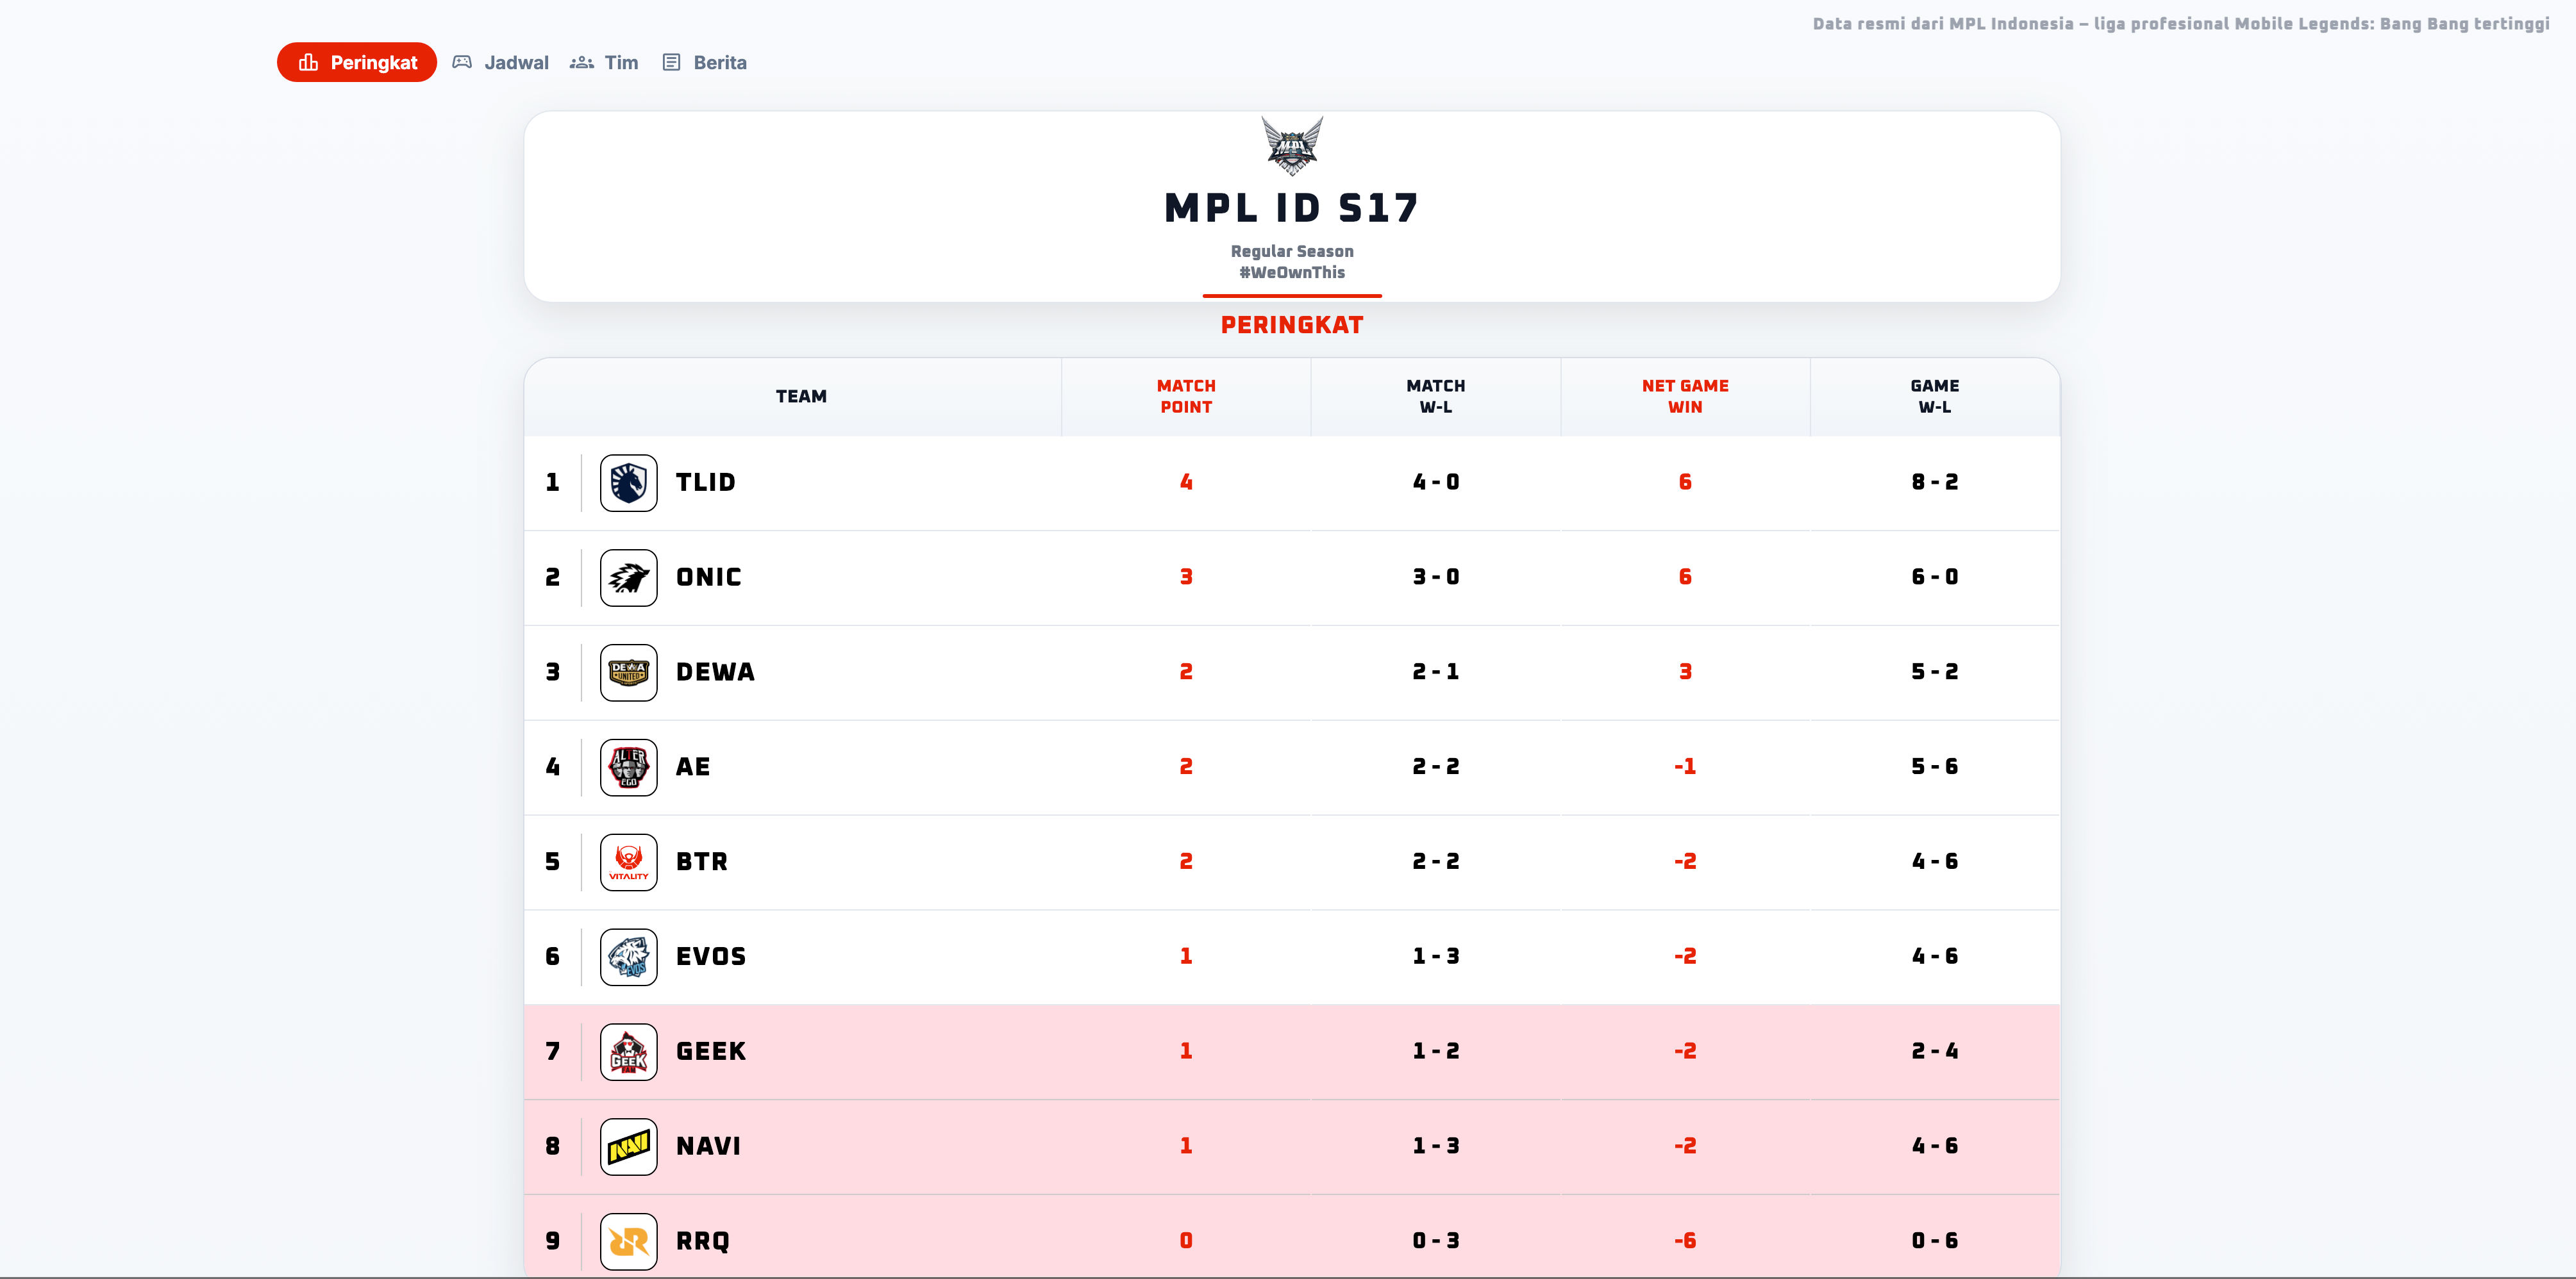The width and height of the screenshot is (2576, 1279).
Task: Open the Peringkat tab
Action: pos(357,62)
